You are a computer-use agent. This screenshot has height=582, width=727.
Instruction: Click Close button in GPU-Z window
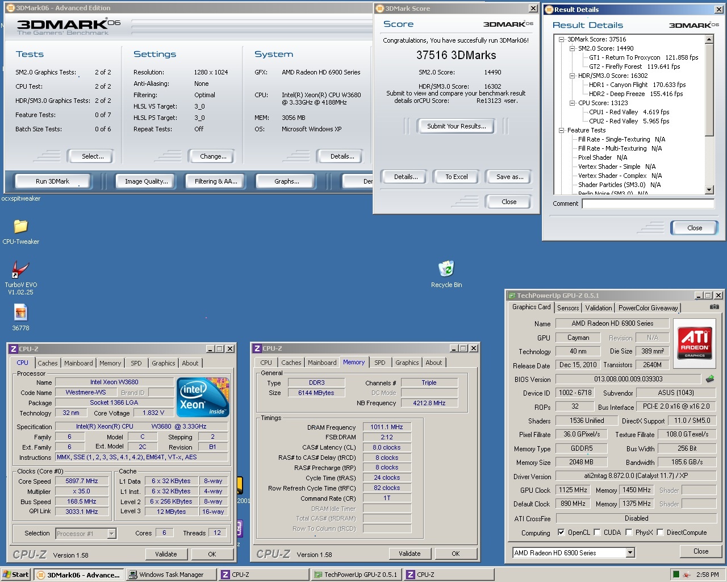click(701, 551)
